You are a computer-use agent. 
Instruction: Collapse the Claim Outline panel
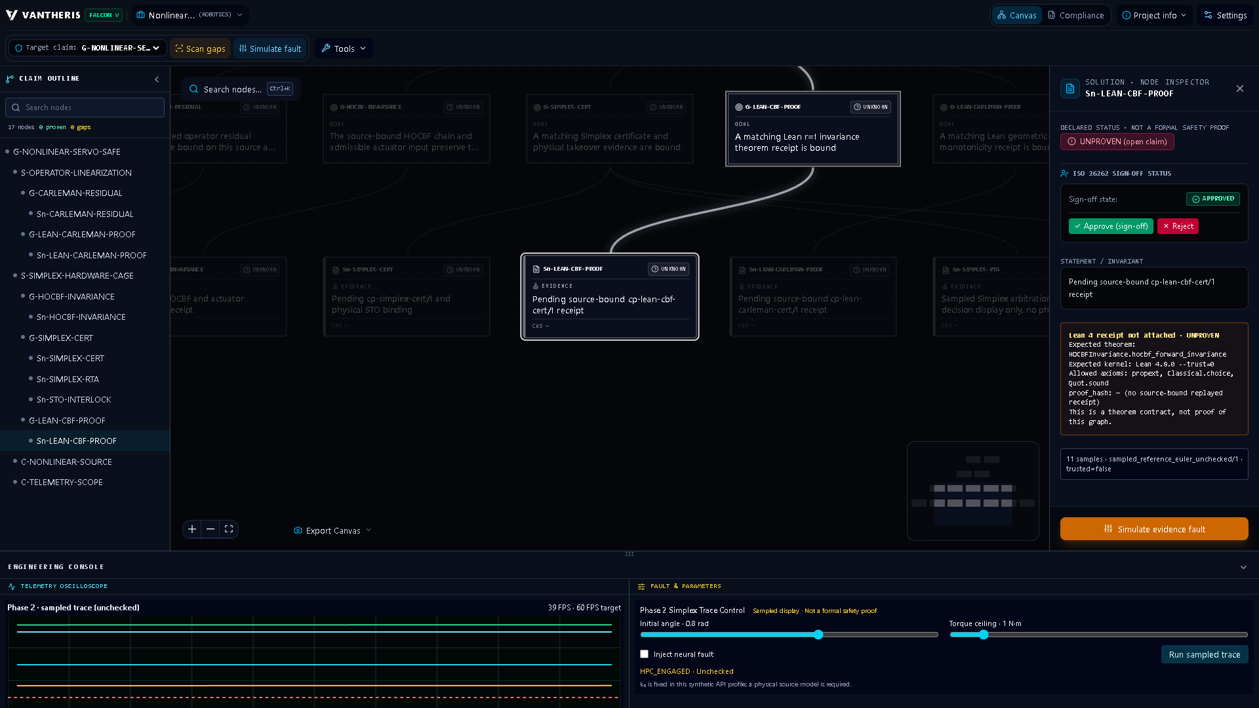pos(157,79)
